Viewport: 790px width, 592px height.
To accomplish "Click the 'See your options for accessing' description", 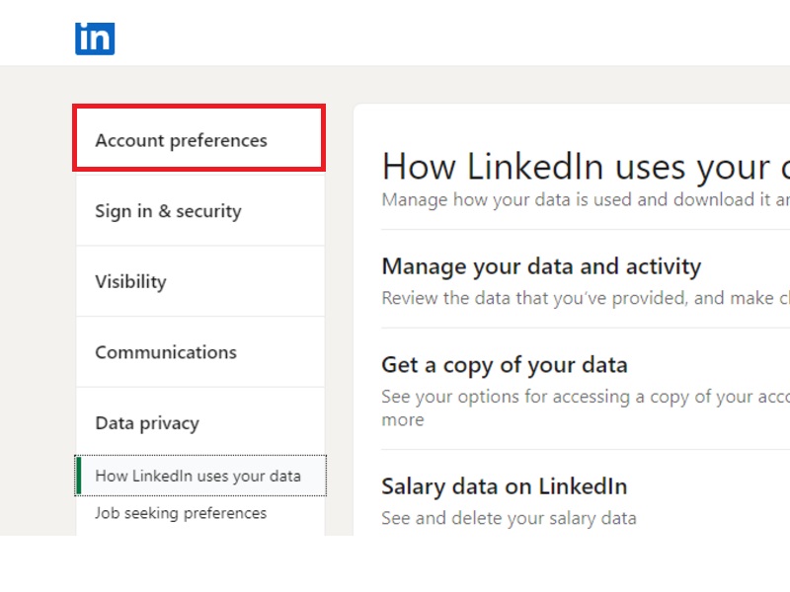I will coord(583,397).
